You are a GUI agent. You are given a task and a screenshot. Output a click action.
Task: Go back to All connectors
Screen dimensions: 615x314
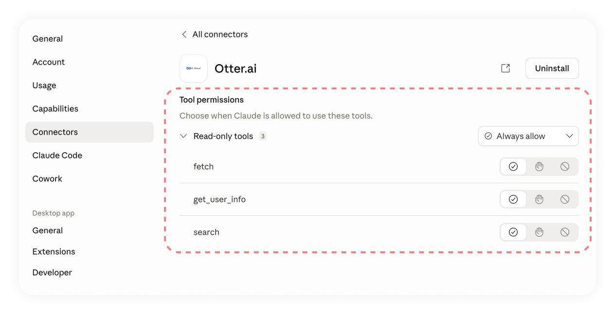(215, 35)
